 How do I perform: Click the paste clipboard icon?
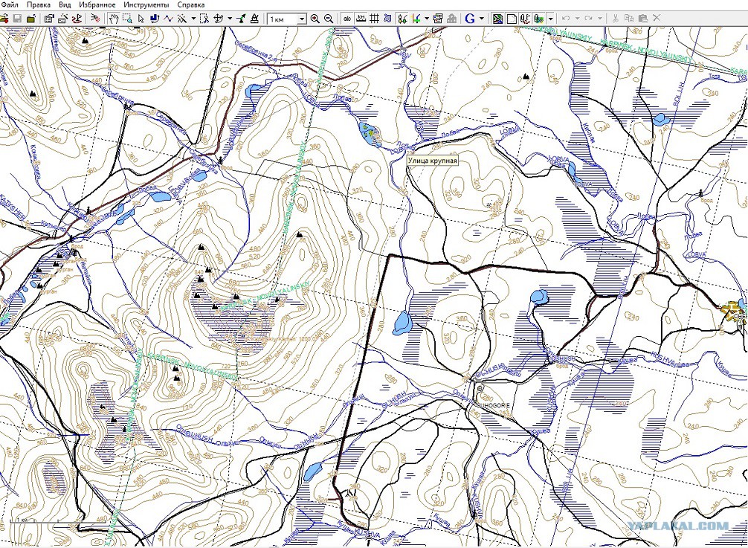[643, 19]
